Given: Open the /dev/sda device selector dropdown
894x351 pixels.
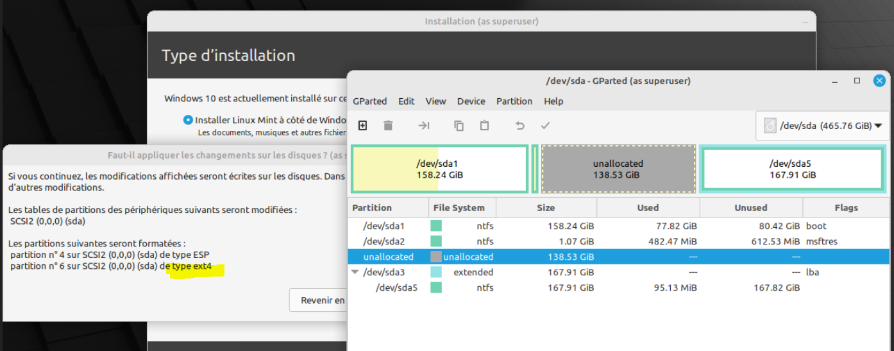Looking at the screenshot, I should (823, 126).
